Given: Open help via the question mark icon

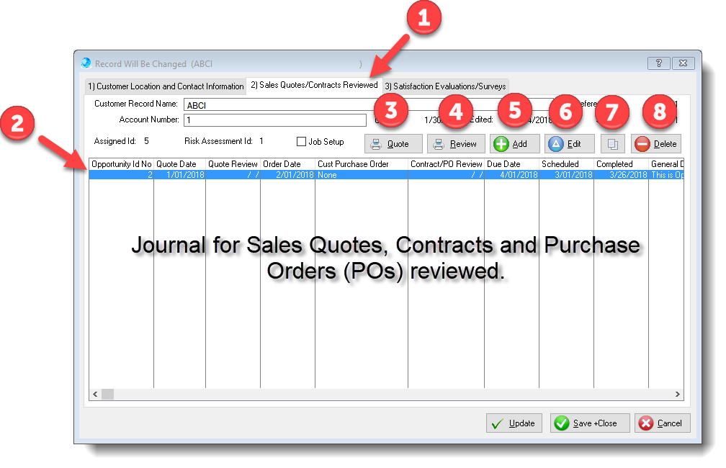Looking at the screenshot, I should tap(659, 63).
